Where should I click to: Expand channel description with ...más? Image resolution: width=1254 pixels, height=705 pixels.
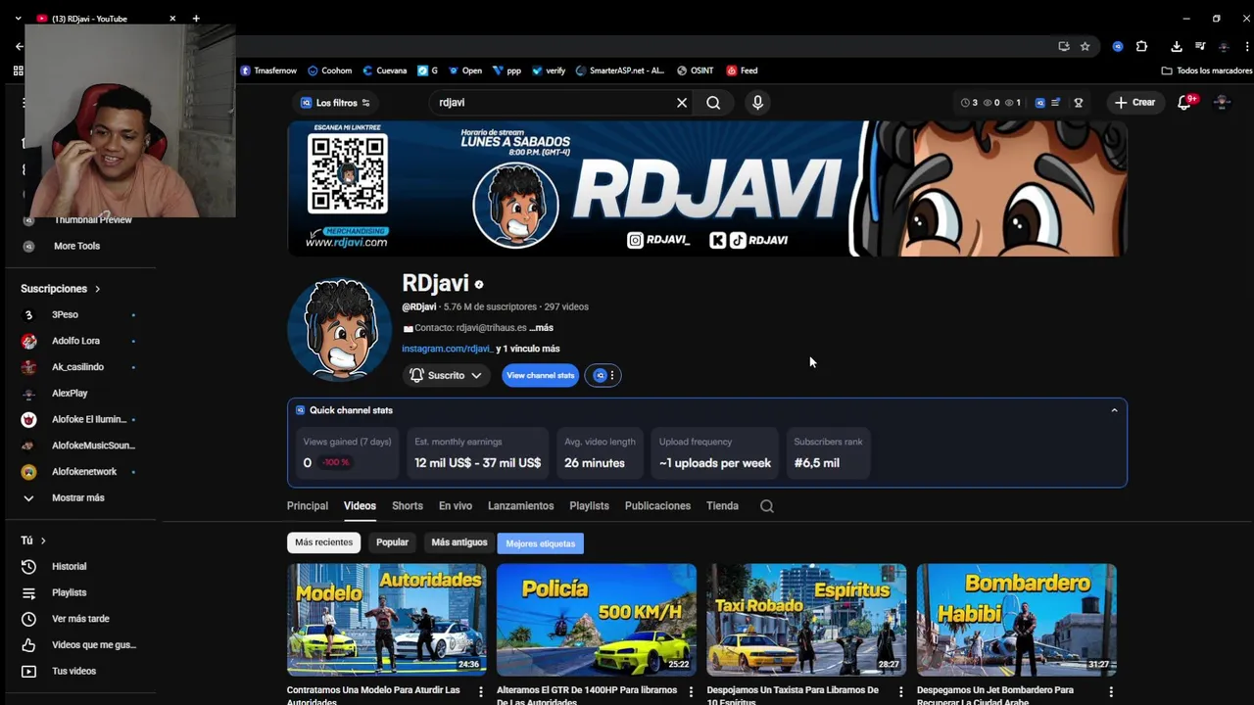[x=542, y=328]
